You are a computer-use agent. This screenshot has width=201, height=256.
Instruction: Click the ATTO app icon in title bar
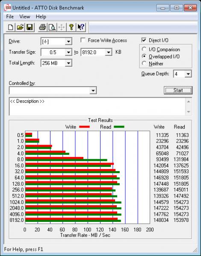tap(8, 8)
